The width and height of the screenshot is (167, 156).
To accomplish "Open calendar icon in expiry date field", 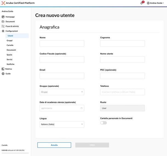I will tap(82, 108).
